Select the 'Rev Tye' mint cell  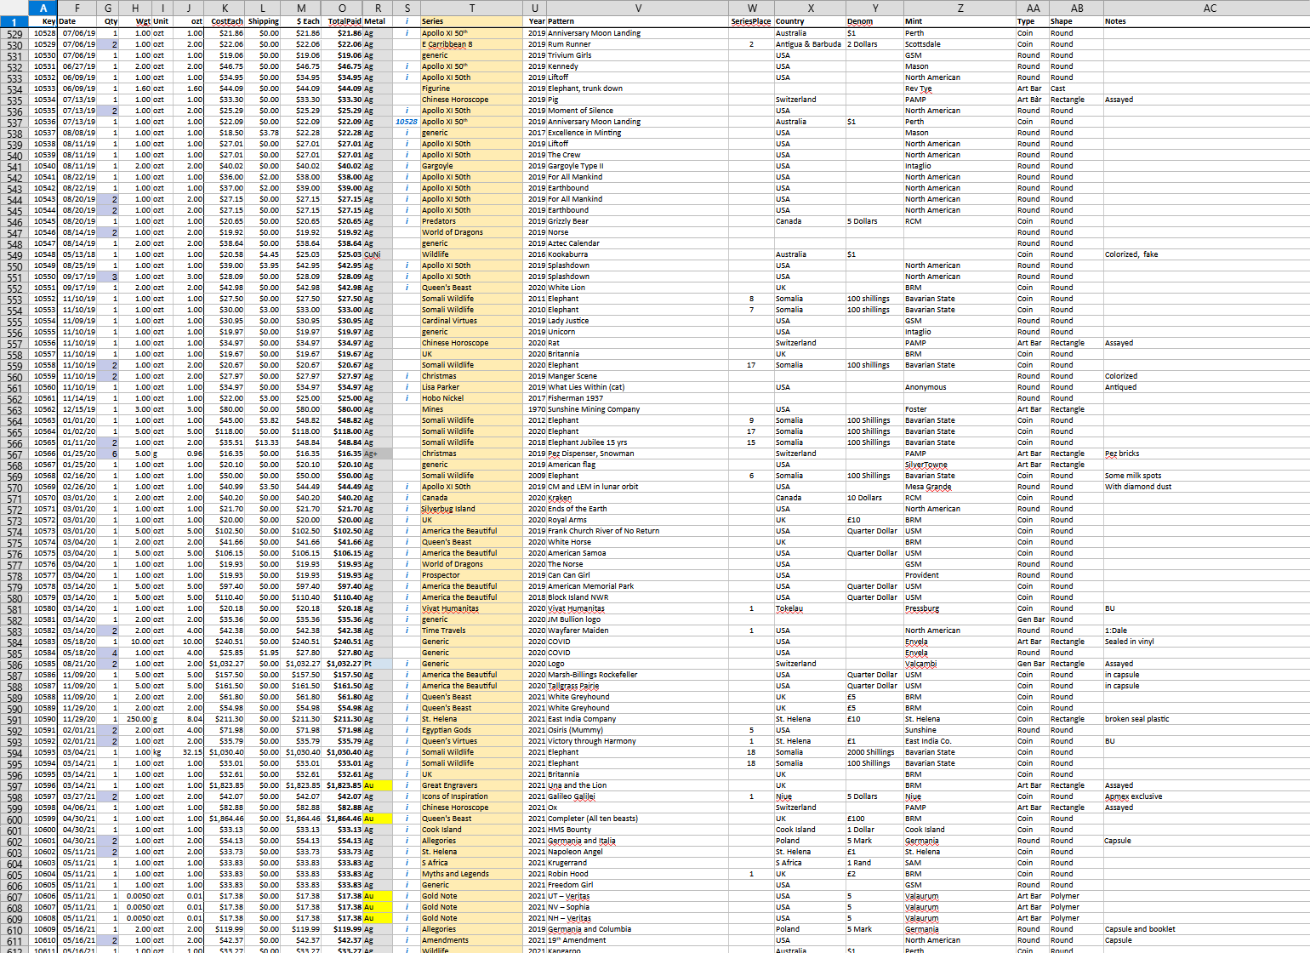click(x=960, y=88)
